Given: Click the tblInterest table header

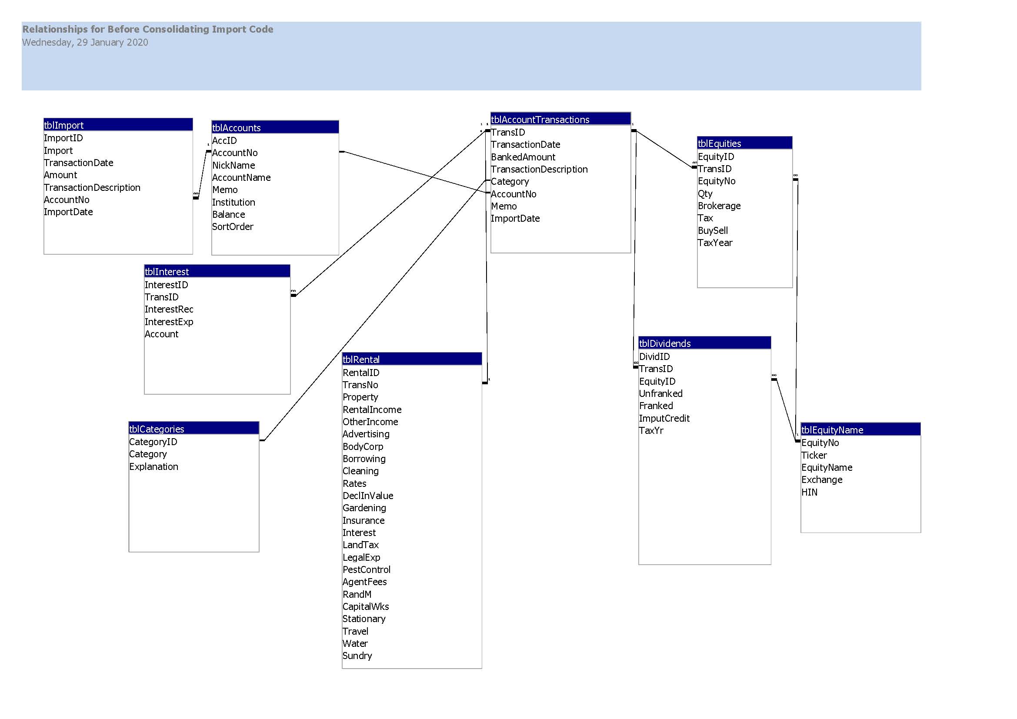Looking at the screenshot, I should pos(217,272).
